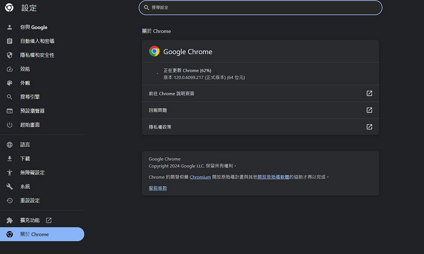424x254 pixels.
Task: Click external link icon beside 擴充功能
Action: click(x=49, y=220)
